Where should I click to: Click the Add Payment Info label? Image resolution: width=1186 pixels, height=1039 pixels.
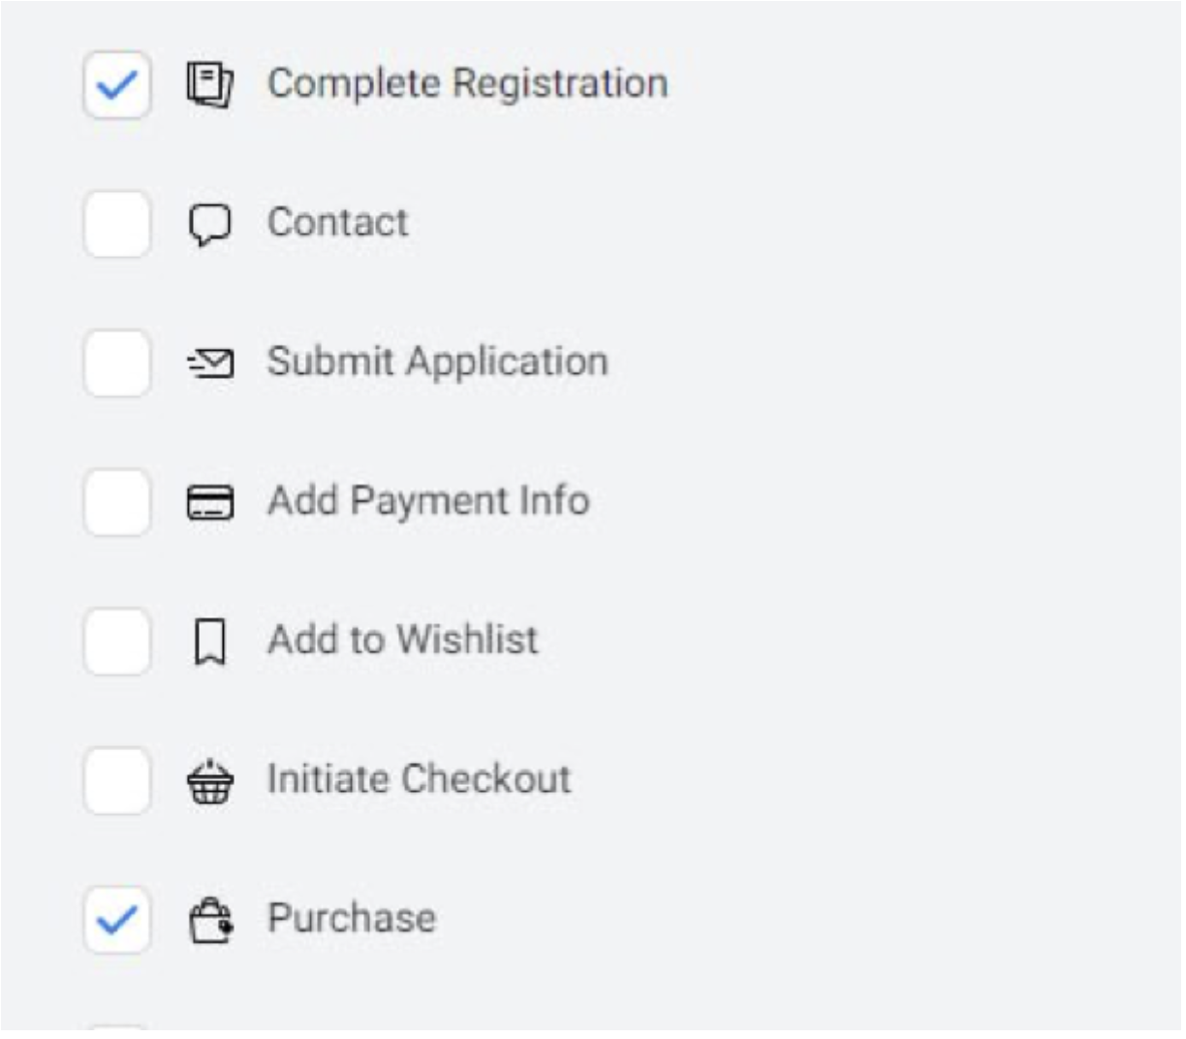tap(428, 501)
